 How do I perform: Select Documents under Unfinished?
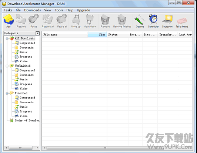(27, 75)
